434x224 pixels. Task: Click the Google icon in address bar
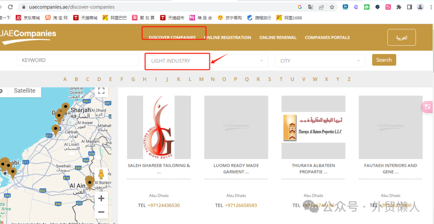(300, 7)
